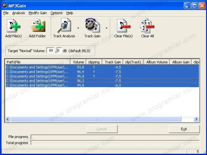Click the target volume decimal field showing 0

pyautogui.click(x=59, y=51)
